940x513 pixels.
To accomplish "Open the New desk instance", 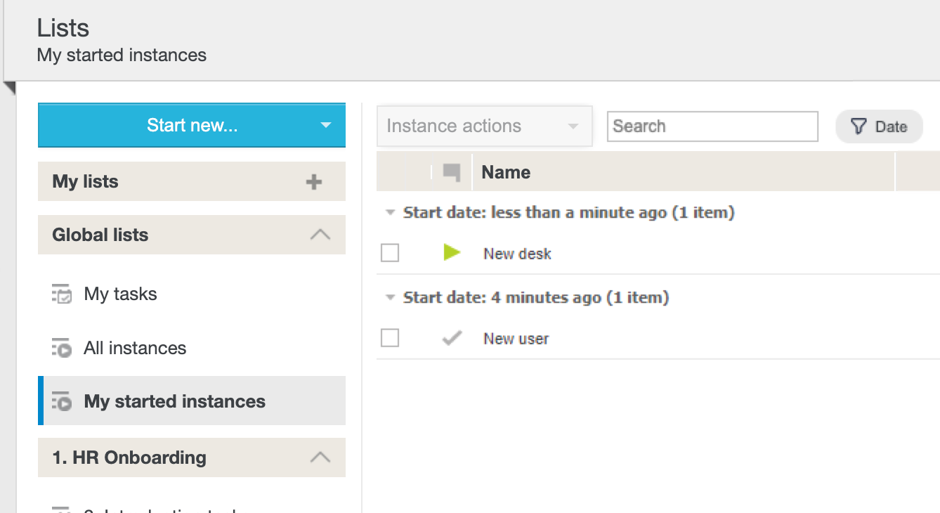I will [x=517, y=254].
